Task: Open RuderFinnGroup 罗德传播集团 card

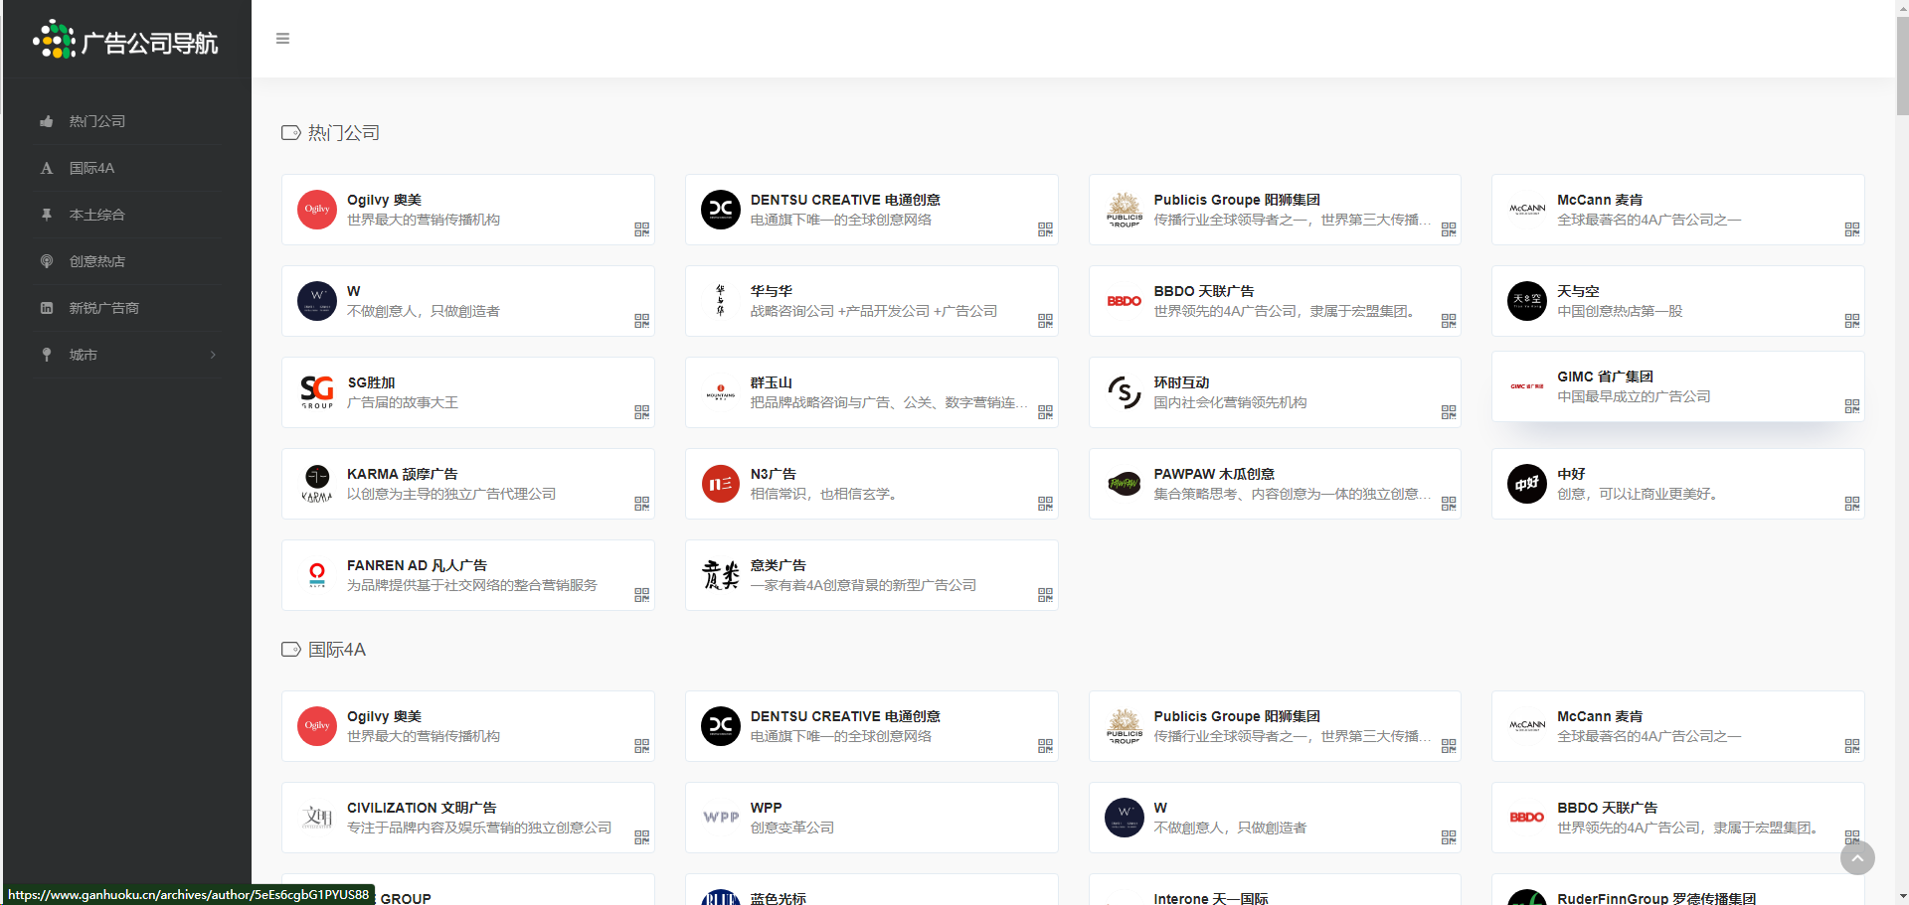Action: click(1678, 890)
